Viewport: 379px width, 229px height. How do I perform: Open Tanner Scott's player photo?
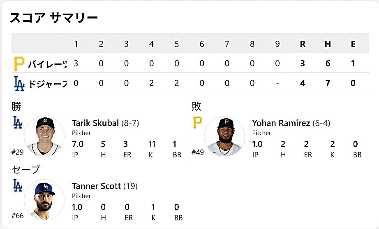click(44, 200)
